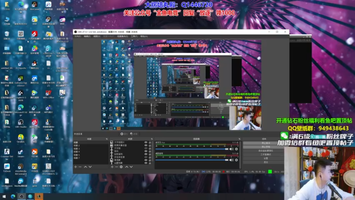
Task: Open Steam desktop shortcut
Action: click(x=20, y=153)
